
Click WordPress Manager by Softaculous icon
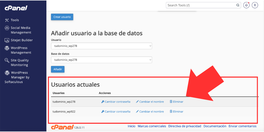7,73
